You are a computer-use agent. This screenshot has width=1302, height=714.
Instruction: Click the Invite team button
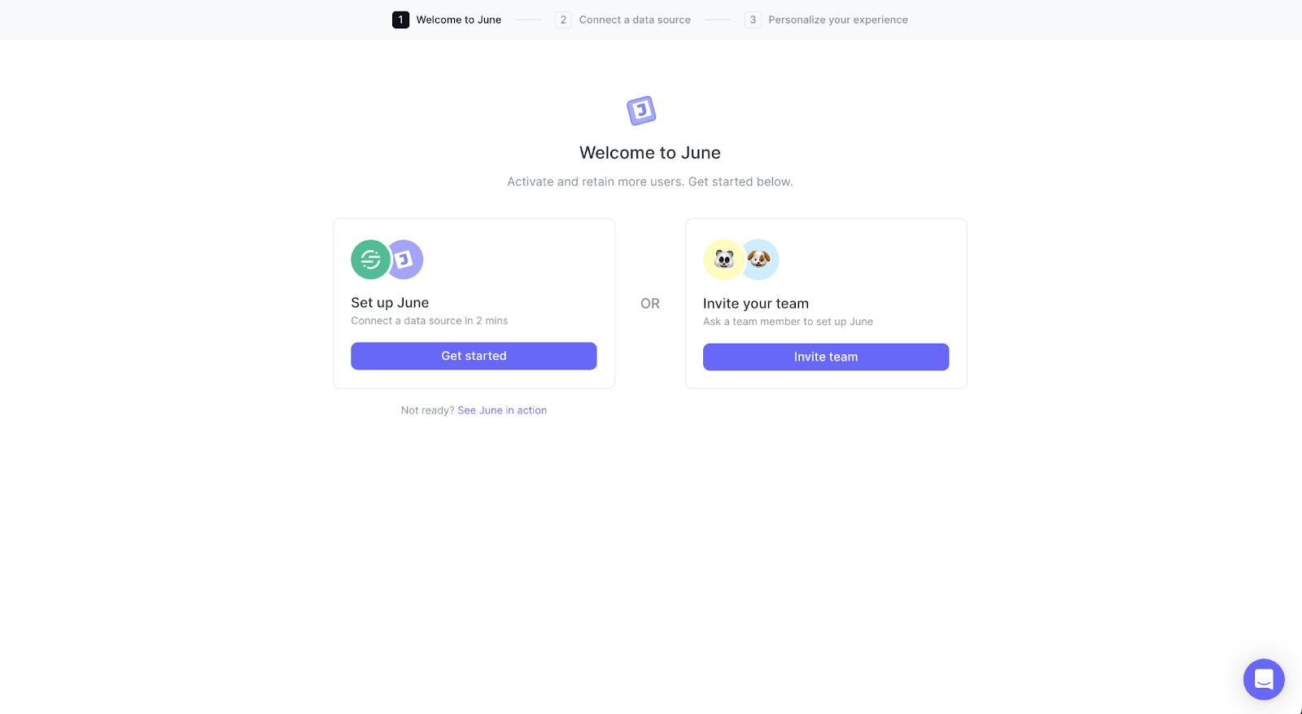point(826,357)
